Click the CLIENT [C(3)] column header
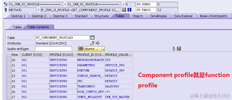 [x=35, y=55]
